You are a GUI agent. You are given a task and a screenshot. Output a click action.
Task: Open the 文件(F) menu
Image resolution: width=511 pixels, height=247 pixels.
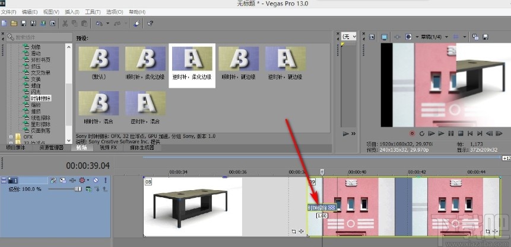(8, 12)
